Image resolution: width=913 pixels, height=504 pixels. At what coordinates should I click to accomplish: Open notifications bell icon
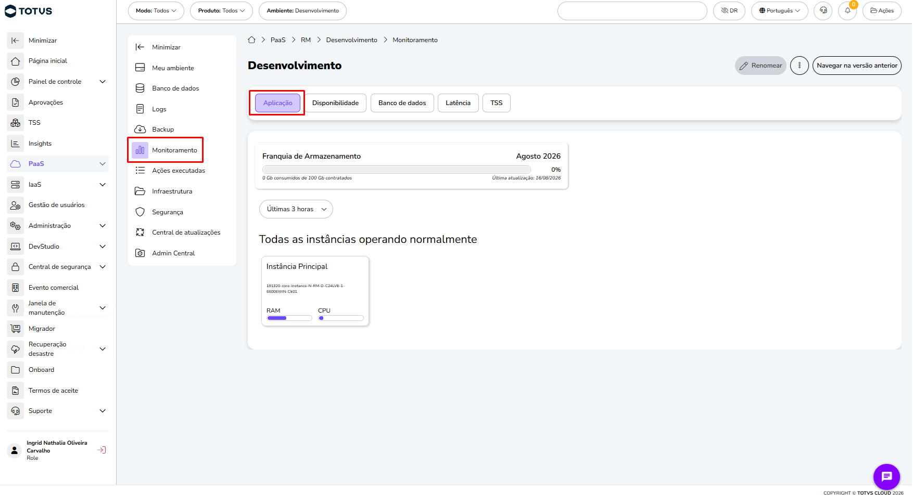coord(847,11)
